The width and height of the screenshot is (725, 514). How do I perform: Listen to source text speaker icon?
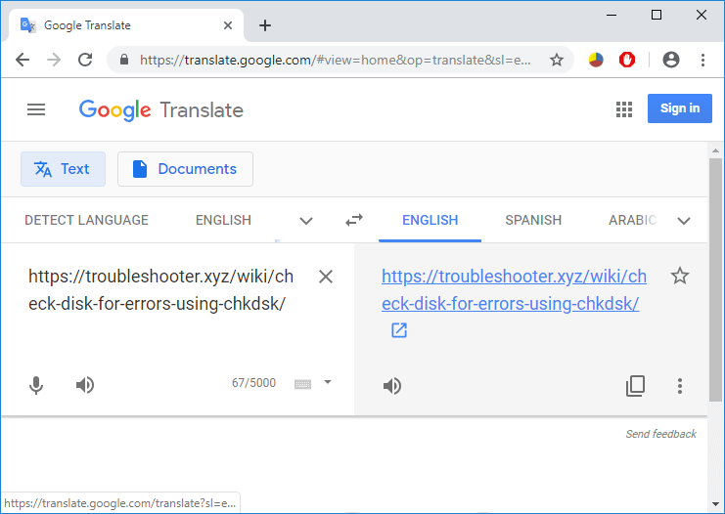click(85, 385)
